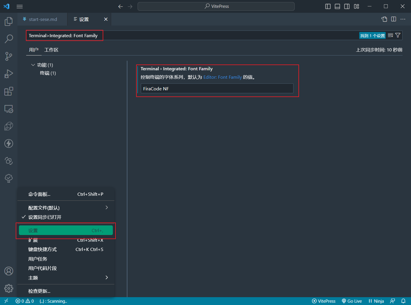Toggle the bottom panel layout icon
411x305 pixels.
click(337, 6)
